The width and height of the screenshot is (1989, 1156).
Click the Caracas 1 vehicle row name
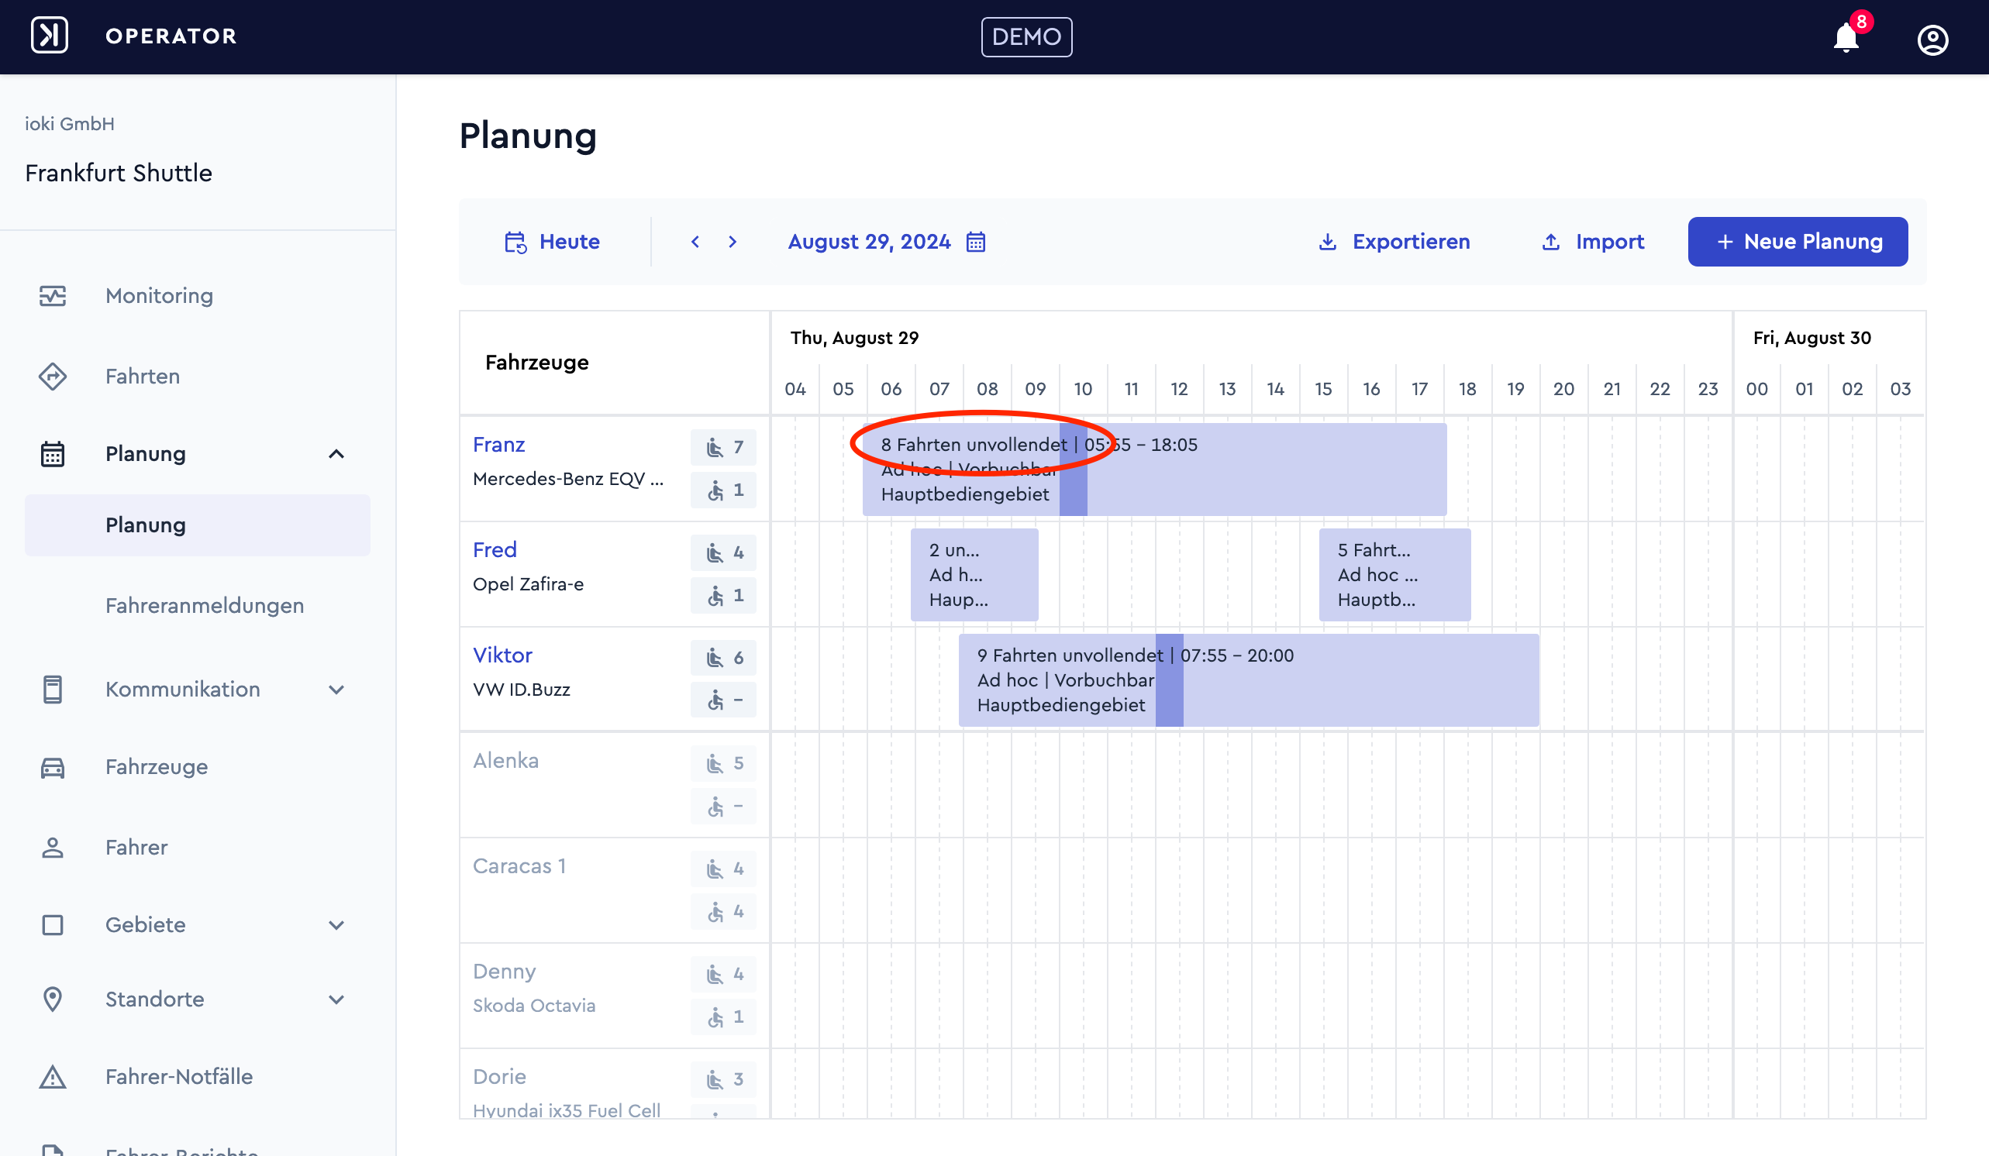coord(519,866)
